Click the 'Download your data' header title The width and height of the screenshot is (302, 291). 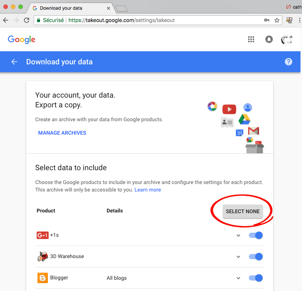(x=60, y=62)
